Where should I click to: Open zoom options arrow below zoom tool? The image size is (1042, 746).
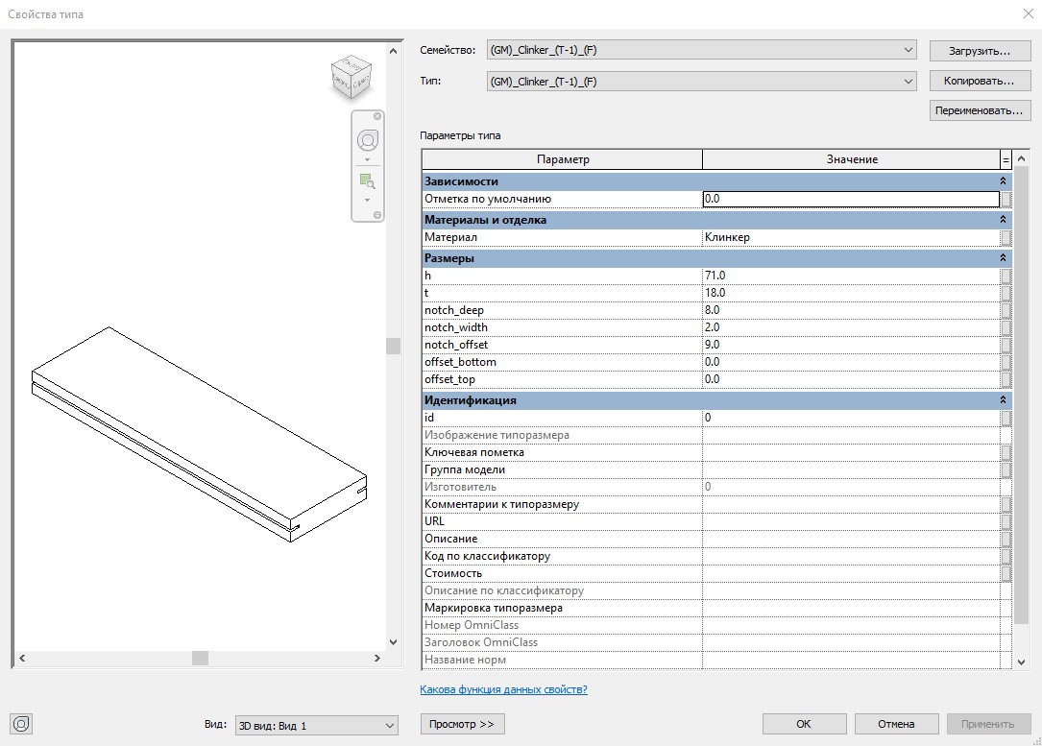(x=367, y=200)
